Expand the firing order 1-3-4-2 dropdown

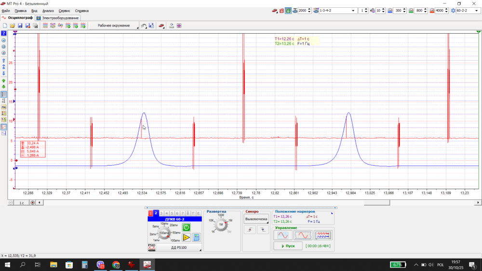[x=354, y=11]
